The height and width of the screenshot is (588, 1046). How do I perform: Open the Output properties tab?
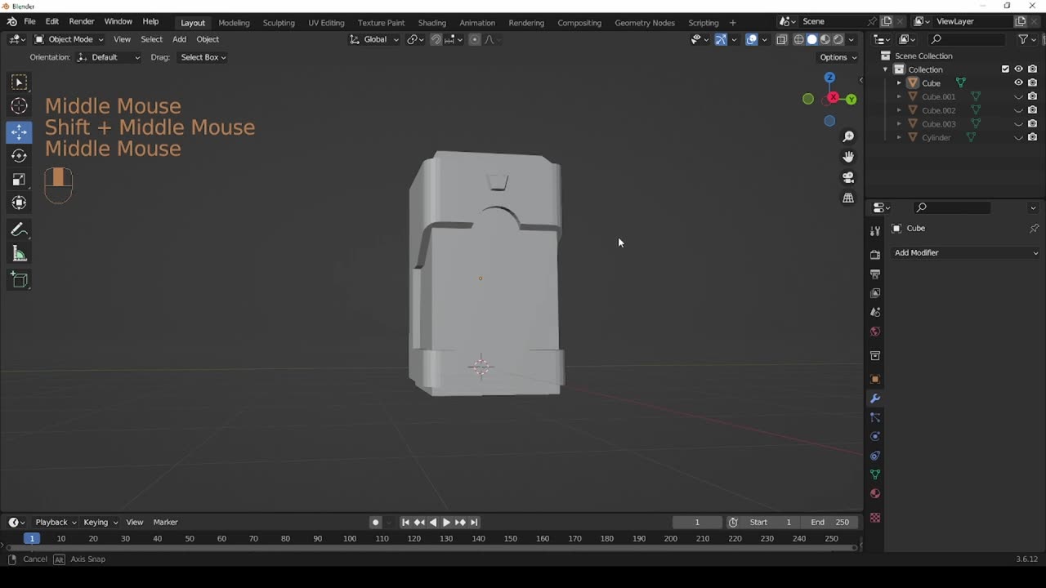tap(875, 274)
